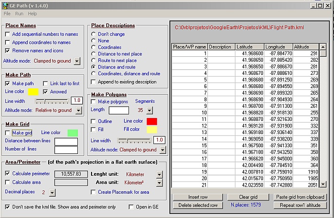Click the Insert row button

click(x=198, y=197)
